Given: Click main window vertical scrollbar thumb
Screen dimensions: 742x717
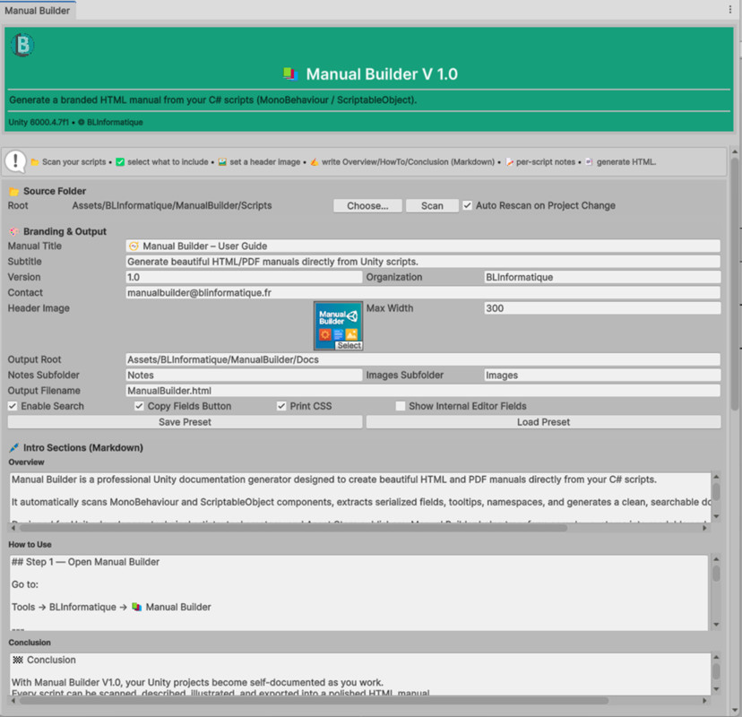Looking at the screenshot, I should (x=735, y=284).
